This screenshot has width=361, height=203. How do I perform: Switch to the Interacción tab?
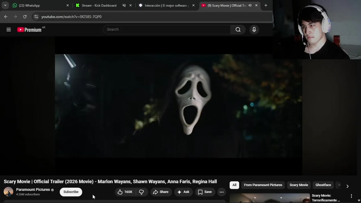click(x=166, y=5)
